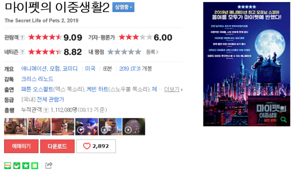Click the 다운로드 button

(x=57, y=146)
